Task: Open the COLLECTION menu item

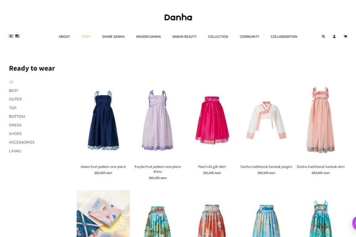Action: point(218,36)
